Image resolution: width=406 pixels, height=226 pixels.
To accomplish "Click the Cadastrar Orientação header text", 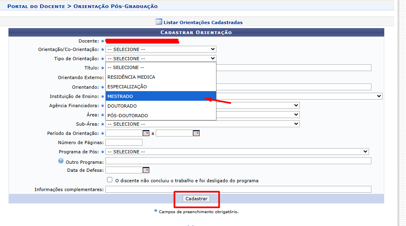I will point(196,32).
